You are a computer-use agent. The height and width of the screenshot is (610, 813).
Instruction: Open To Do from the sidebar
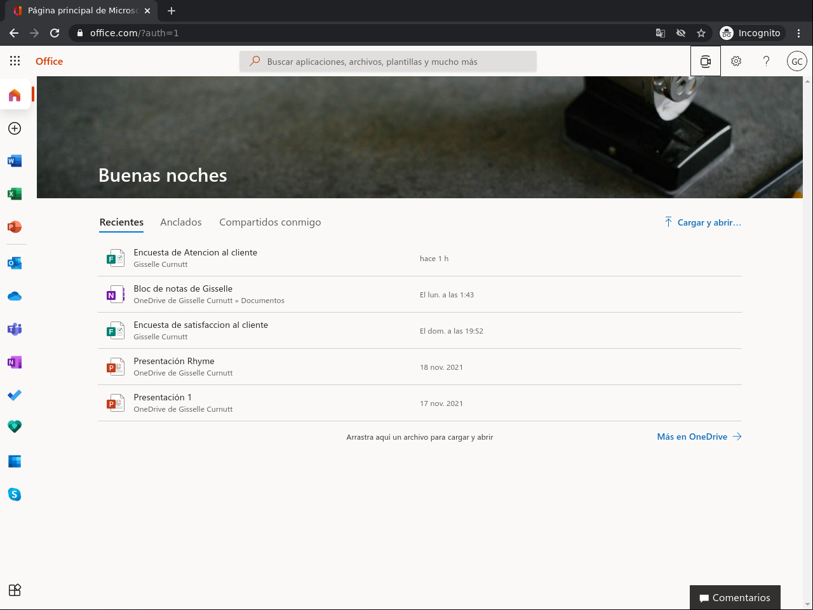pos(15,395)
